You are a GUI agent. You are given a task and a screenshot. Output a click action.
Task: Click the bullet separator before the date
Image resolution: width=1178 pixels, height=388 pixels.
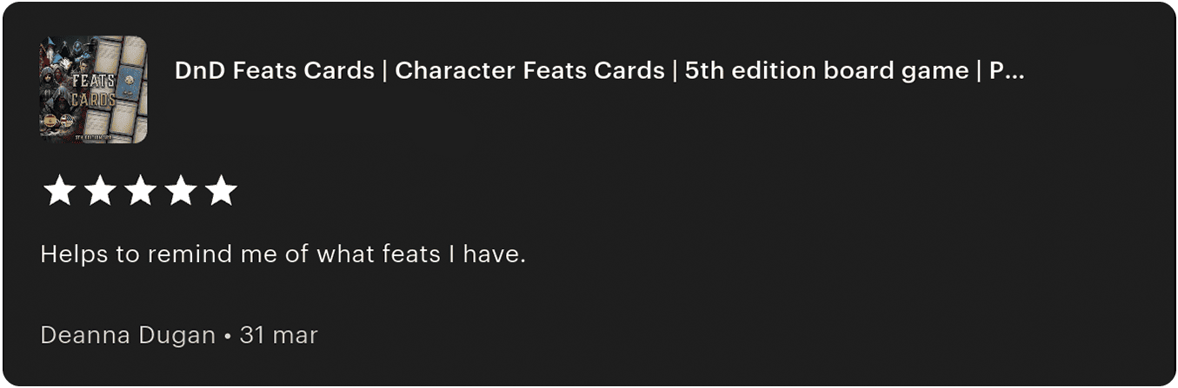(x=227, y=336)
